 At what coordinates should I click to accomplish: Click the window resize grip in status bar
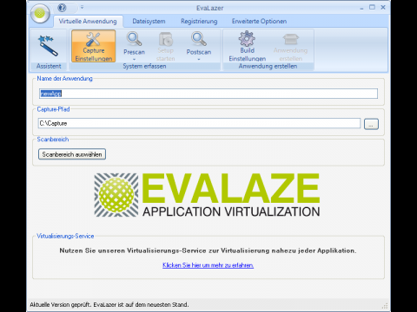click(x=385, y=306)
